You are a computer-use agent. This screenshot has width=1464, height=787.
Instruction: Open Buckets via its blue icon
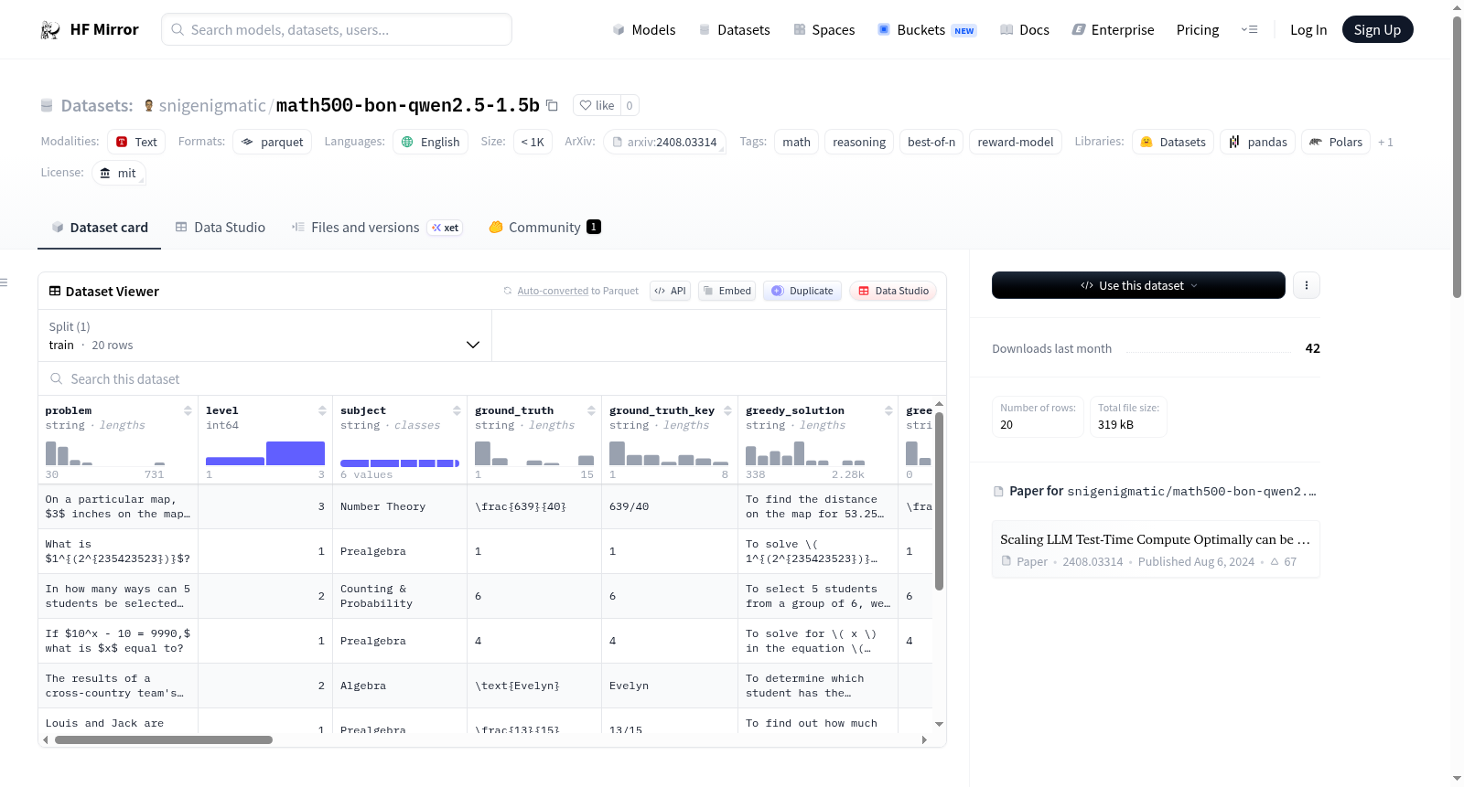(x=884, y=30)
